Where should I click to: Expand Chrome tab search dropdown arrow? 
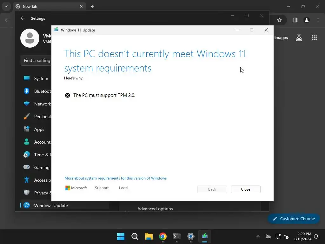coord(6,6)
